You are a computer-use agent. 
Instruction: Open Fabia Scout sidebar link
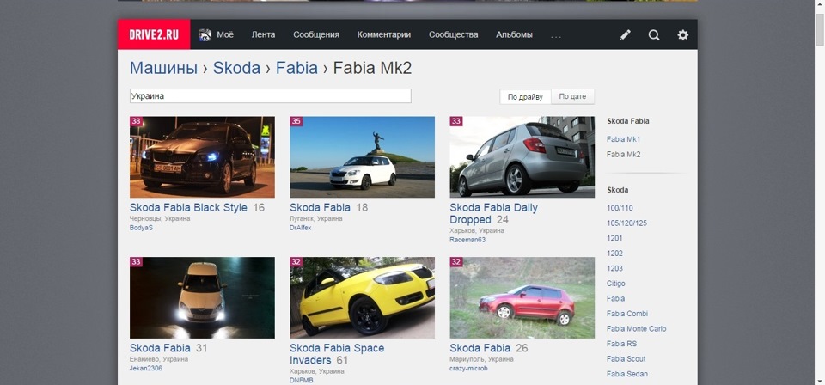[626, 358]
